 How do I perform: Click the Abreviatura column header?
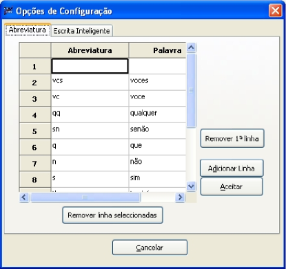pos(90,50)
